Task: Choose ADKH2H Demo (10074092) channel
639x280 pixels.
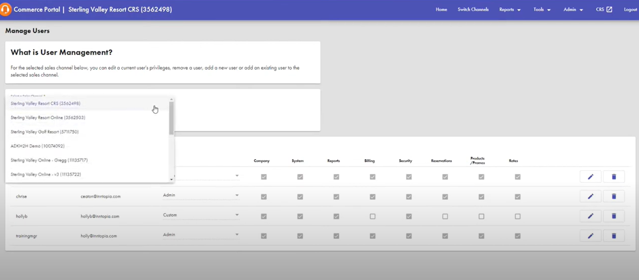Action: tap(87, 146)
